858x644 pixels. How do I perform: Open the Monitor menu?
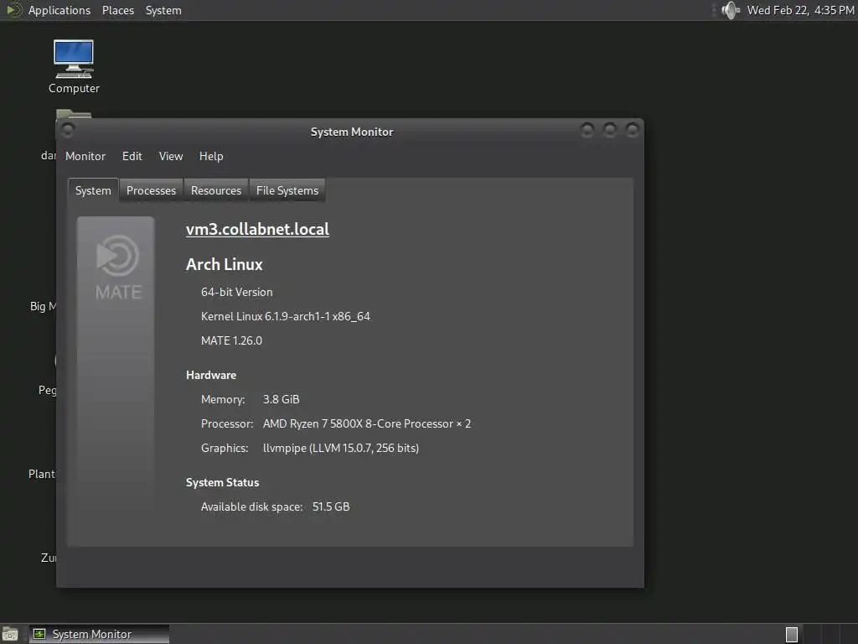85,157
